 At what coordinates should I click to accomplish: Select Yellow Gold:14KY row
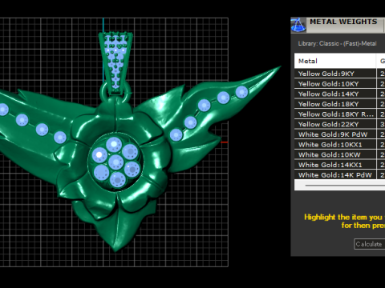click(x=339, y=94)
